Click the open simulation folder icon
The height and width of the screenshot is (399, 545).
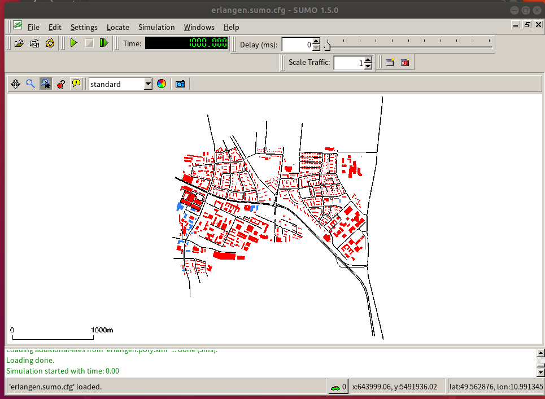(x=19, y=43)
